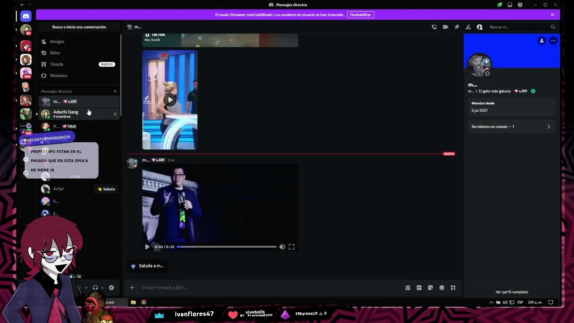The width and height of the screenshot is (574, 323).
Task: Start a voice call
Action: 434,27
